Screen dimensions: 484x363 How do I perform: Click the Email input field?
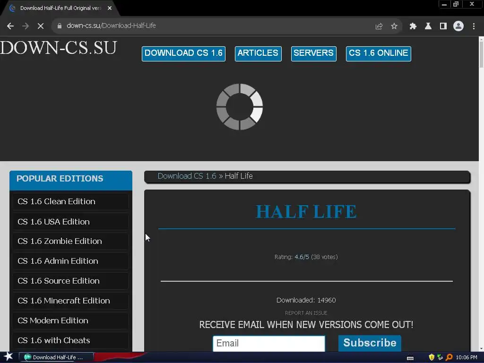pos(269,343)
